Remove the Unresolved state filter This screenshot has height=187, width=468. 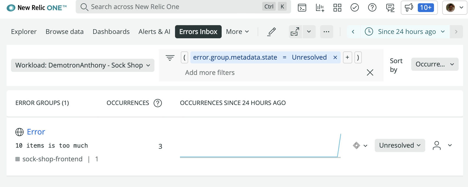[335, 57]
